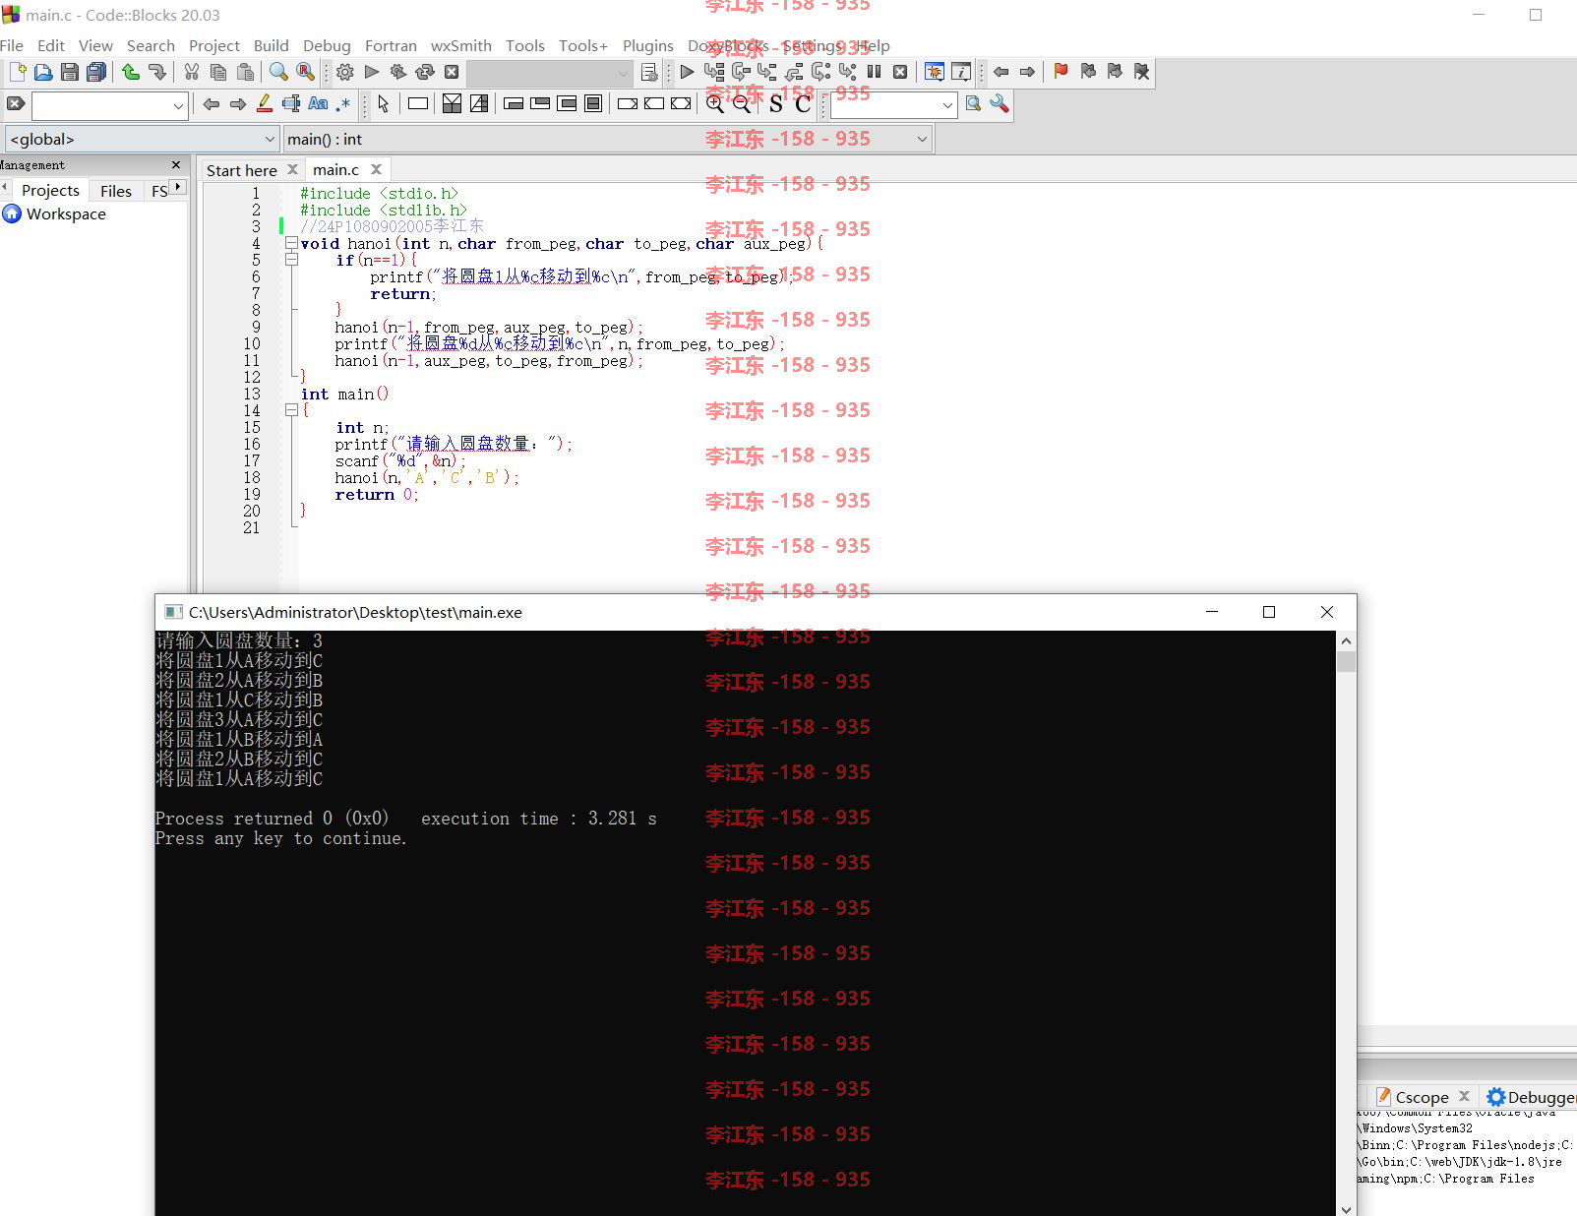Collapse the main function fold marker
The image size is (1577, 1216).
click(x=291, y=410)
